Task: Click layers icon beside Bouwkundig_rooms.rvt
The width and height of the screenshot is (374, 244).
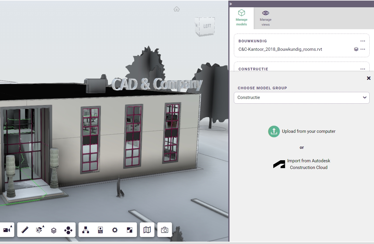Action: tap(356, 49)
